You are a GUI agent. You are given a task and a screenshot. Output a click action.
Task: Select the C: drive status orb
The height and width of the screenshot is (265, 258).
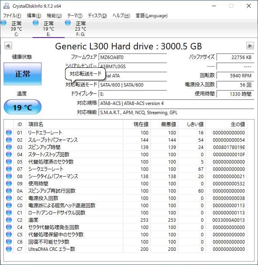3,23
